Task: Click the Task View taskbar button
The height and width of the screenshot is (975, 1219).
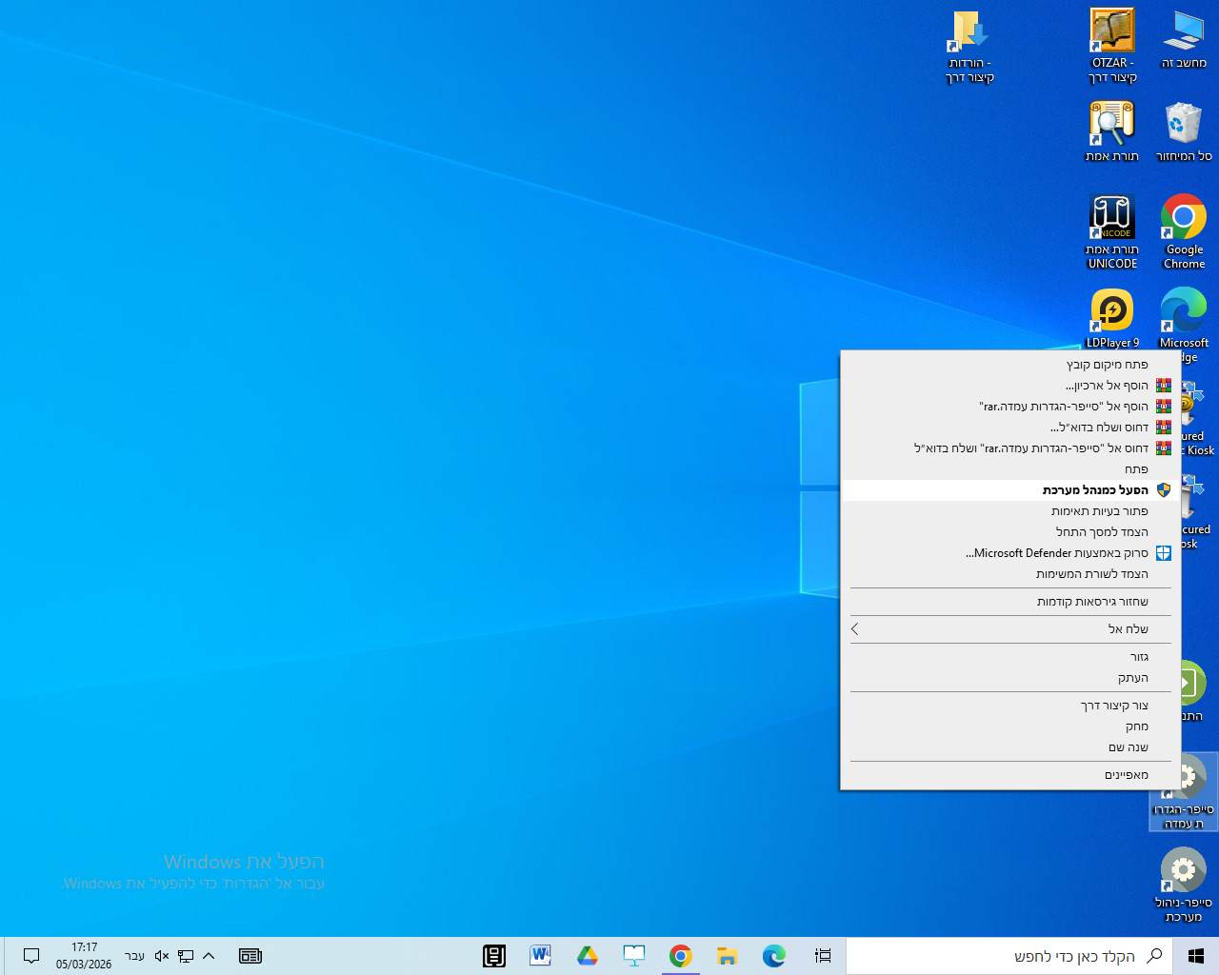Action: [823, 956]
